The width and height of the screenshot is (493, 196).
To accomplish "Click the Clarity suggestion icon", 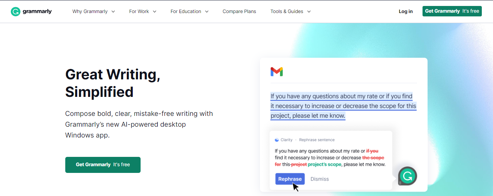I will click(277, 140).
